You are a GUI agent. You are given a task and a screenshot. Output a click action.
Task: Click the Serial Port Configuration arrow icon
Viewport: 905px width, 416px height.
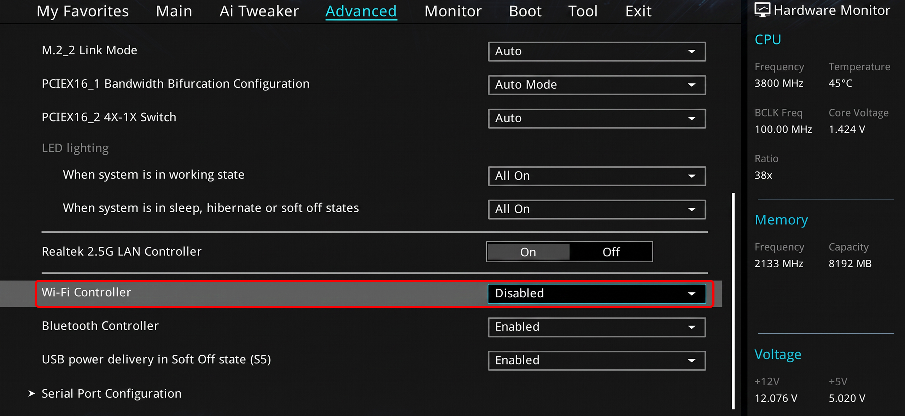(31, 393)
